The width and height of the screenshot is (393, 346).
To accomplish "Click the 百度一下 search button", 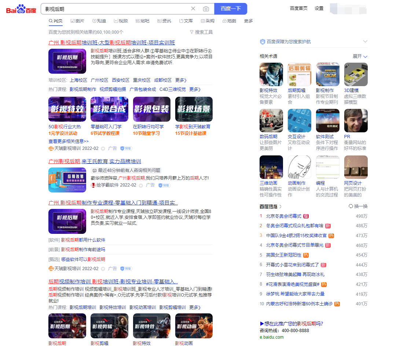I will [231, 9].
